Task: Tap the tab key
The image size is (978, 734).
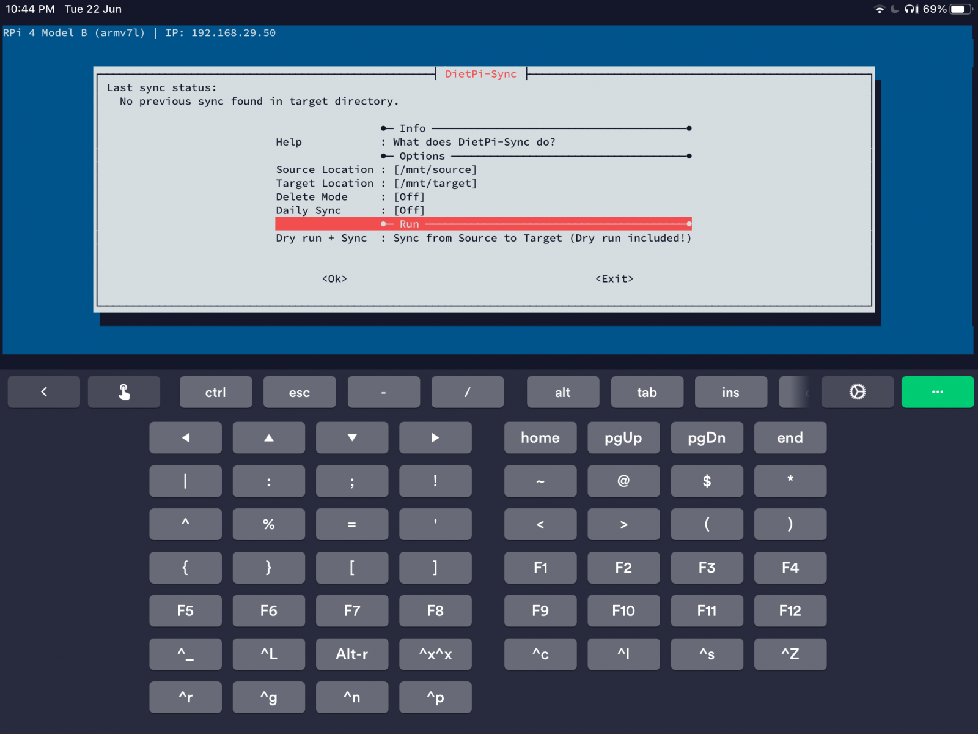Action: pyautogui.click(x=647, y=392)
